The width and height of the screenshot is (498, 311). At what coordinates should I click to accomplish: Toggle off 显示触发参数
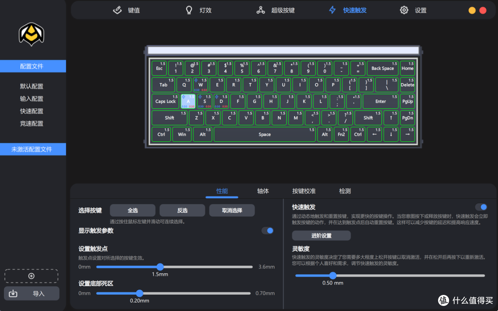coord(267,230)
